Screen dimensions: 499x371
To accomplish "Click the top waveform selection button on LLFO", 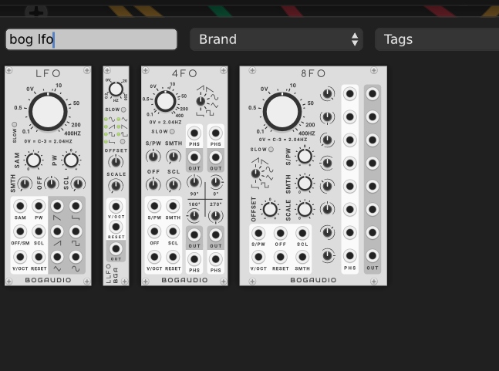I will coord(106,119).
